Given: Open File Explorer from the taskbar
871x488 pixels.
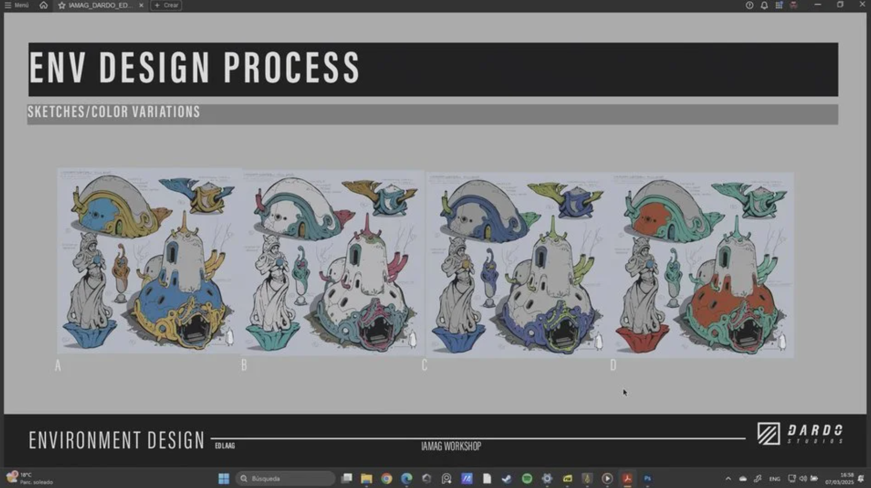Looking at the screenshot, I should [x=366, y=479].
